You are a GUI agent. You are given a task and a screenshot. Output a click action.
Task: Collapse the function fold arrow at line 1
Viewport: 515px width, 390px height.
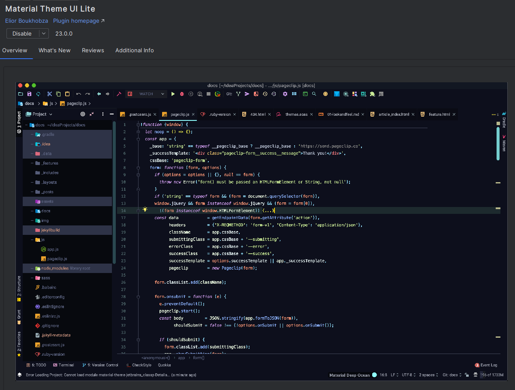coord(138,125)
